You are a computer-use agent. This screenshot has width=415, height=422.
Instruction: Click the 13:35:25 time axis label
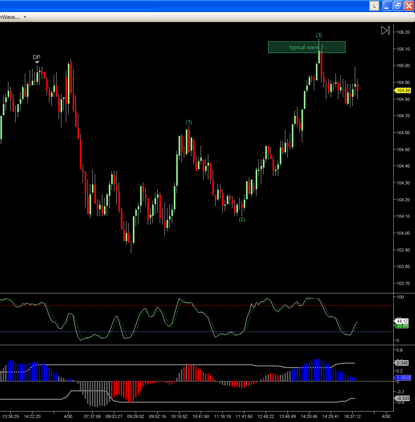[x=10, y=416]
